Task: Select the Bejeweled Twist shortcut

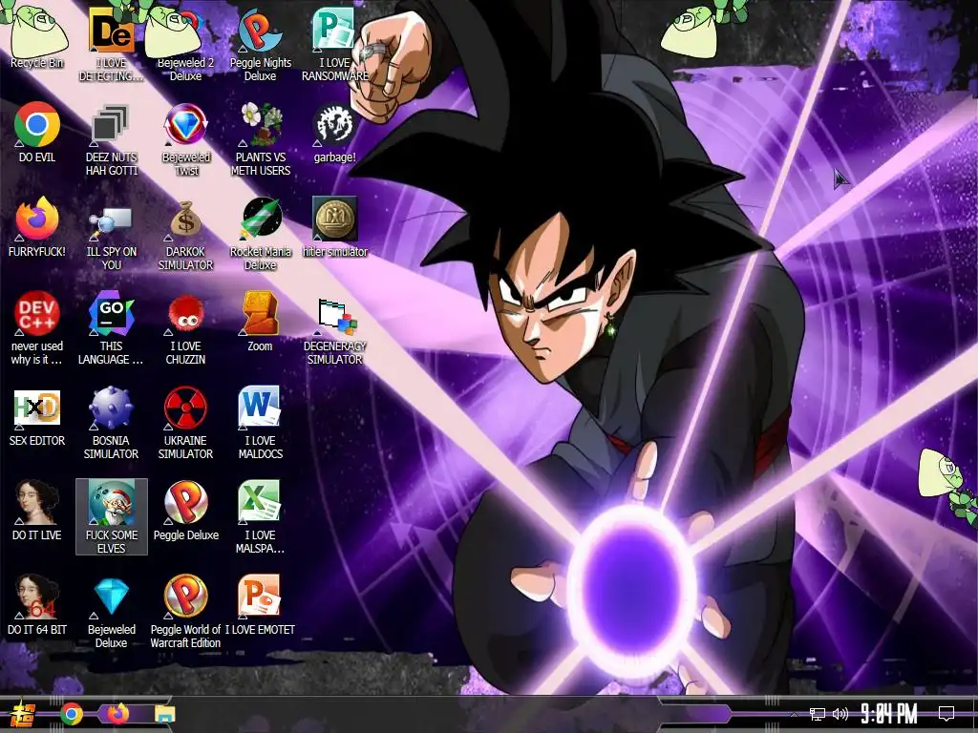Action: click(x=185, y=139)
